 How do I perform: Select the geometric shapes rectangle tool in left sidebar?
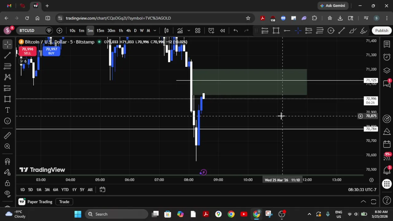tap(8, 99)
